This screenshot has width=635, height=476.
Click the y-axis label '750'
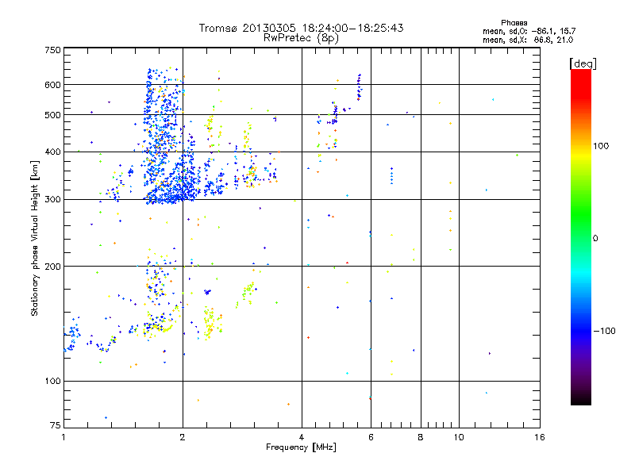(x=52, y=50)
